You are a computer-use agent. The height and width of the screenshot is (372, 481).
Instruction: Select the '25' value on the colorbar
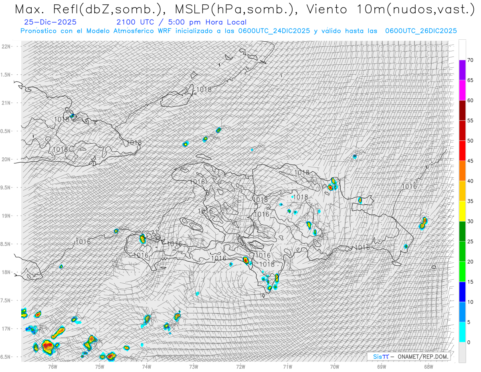click(x=470, y=242)
